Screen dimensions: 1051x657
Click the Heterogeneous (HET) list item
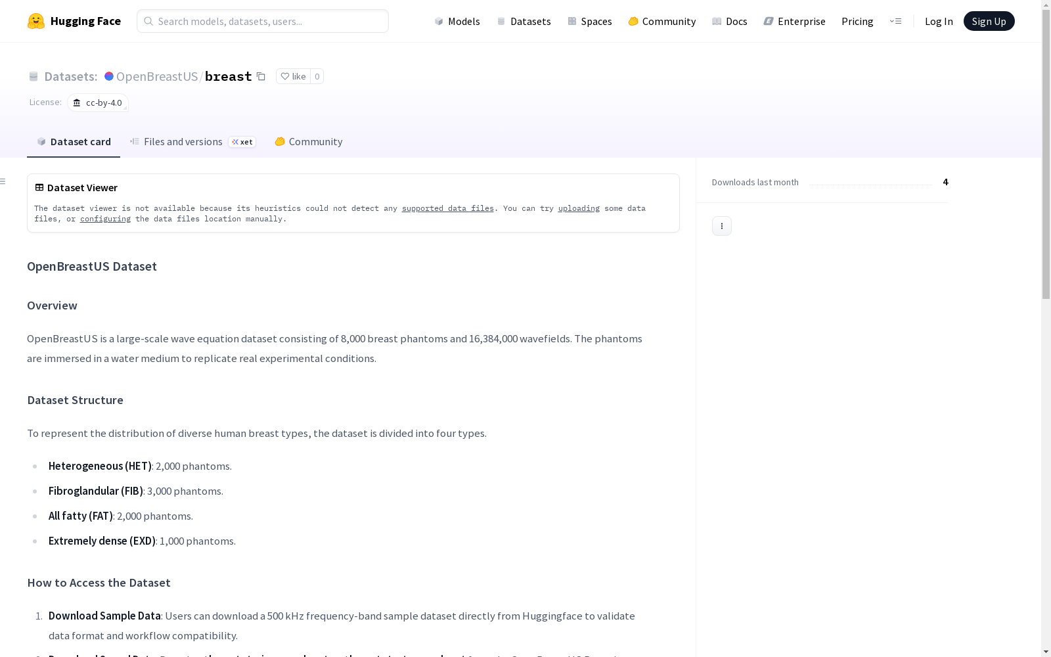pyautogui.click(x=140, y=466)
